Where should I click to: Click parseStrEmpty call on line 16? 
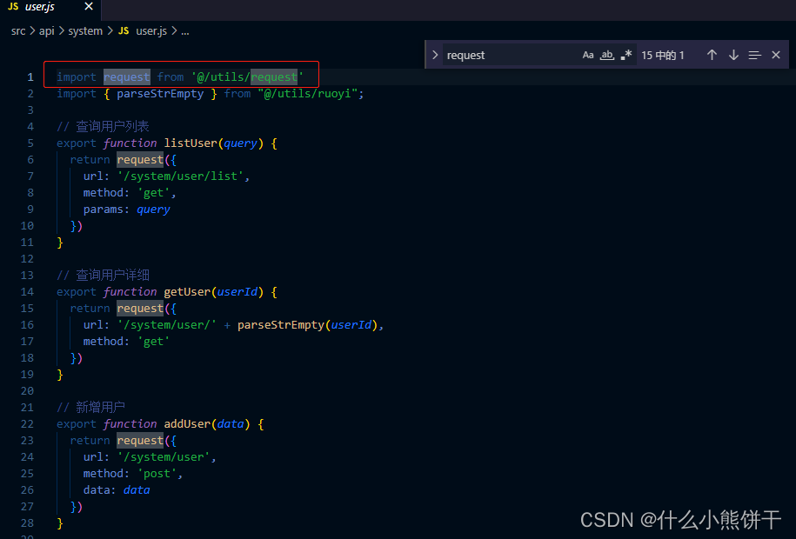281,325
